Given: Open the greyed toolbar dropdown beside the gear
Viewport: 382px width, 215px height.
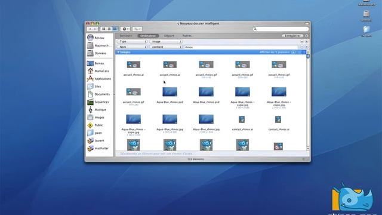Looking at the screenshot, I should click(x=137, y=29).
